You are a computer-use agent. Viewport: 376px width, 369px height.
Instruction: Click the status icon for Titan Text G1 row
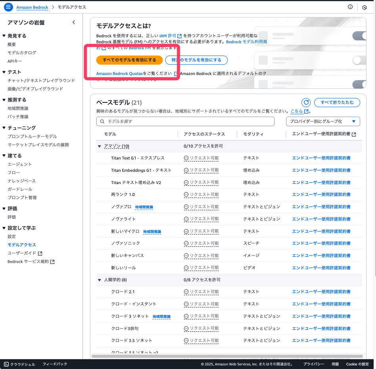pos(186,158)
